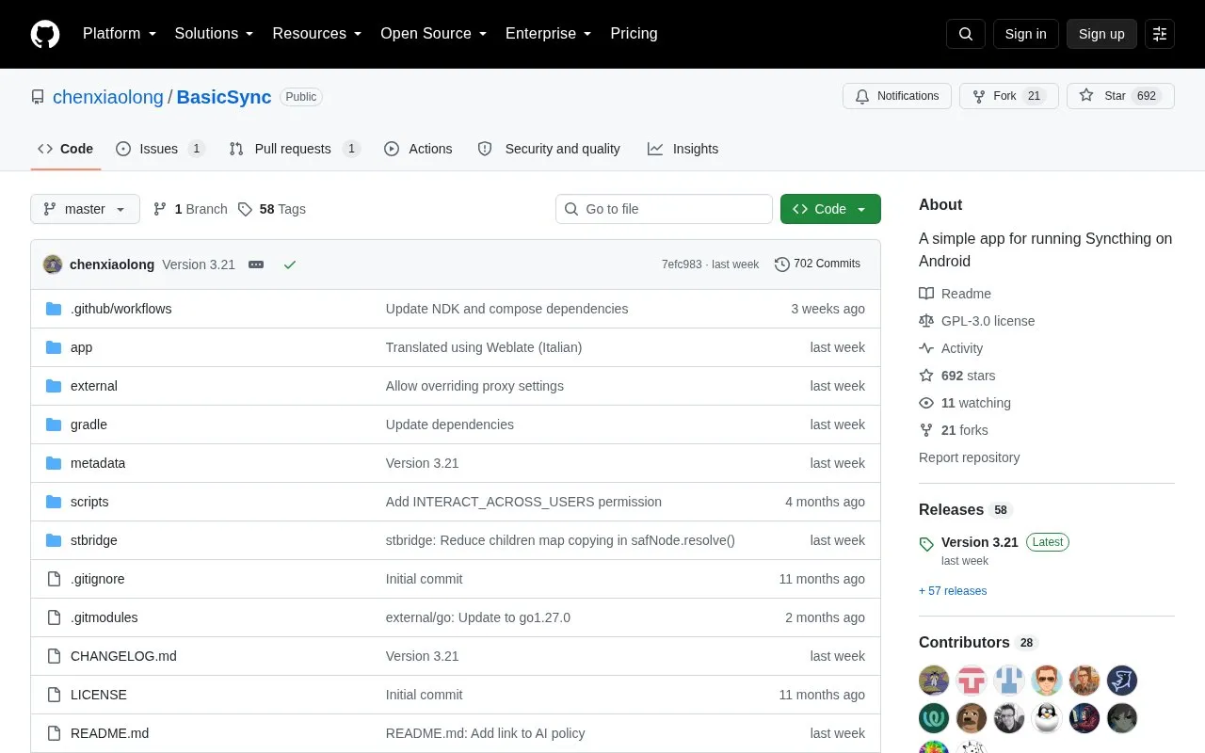Open the Activity pulse link

[951, 348]
